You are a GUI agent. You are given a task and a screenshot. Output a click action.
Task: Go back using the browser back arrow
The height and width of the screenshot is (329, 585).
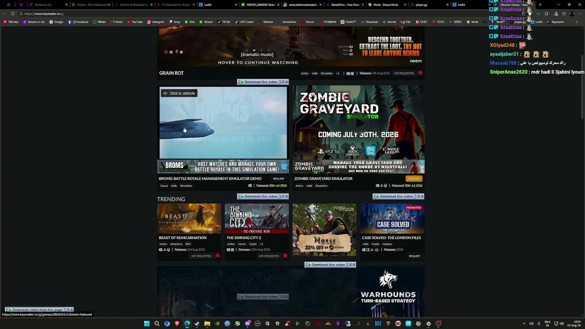(4, 14)
